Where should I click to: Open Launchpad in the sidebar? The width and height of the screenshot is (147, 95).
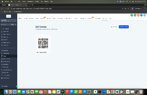[x=6, y=29]
